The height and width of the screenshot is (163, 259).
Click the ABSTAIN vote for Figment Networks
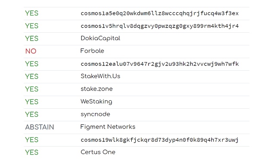point(39,127)
